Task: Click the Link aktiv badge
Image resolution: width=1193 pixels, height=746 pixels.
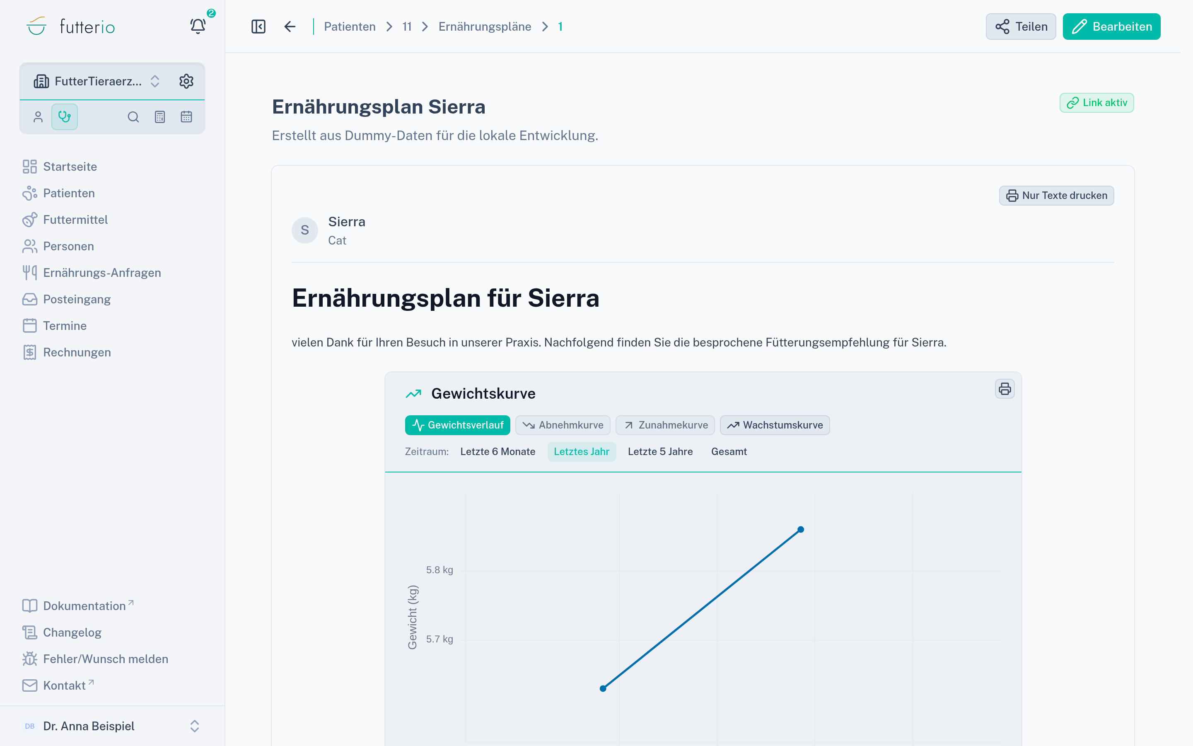Action: [1096, 103]
